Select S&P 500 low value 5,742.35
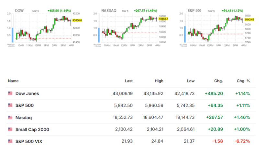The height and width of the screenshot is (147, 266). [x=186, y=105]
